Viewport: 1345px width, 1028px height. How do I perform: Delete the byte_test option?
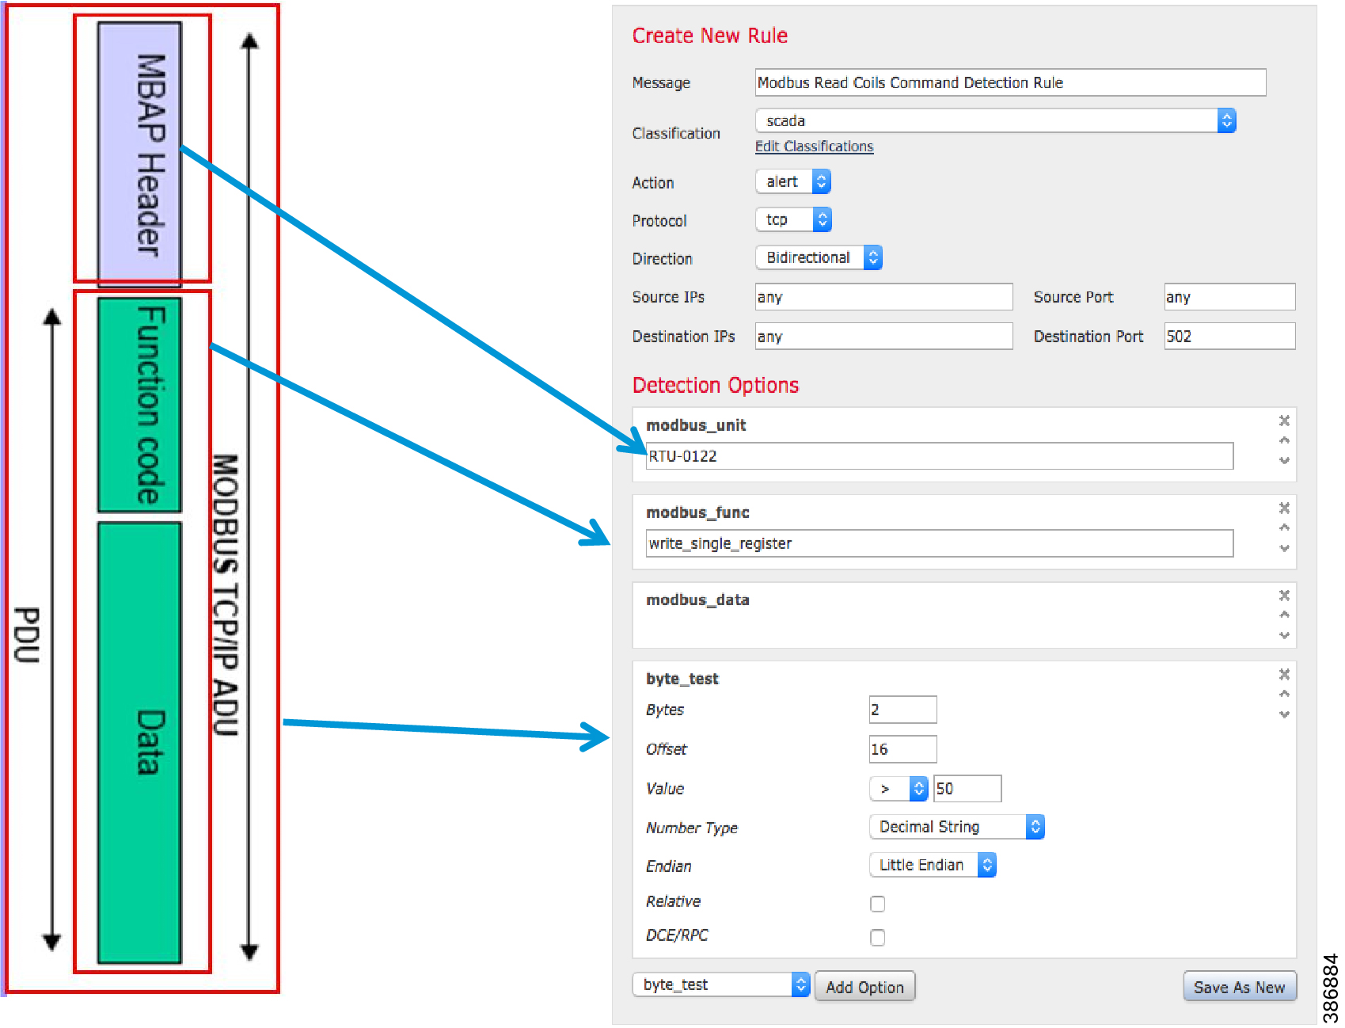1284,674
